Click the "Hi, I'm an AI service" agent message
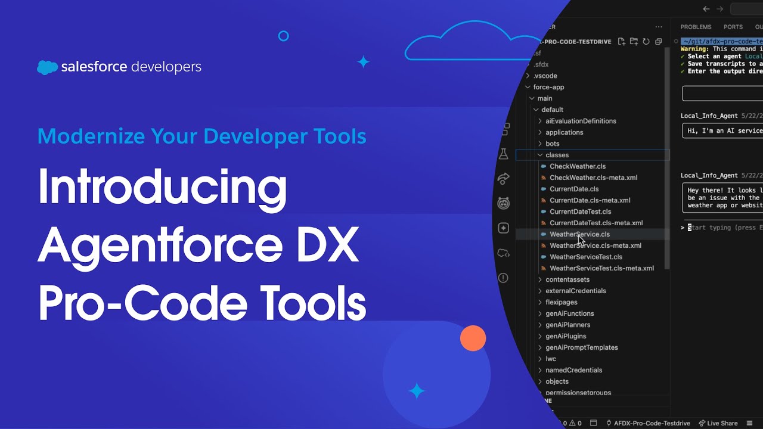Viewport: 763px width, 429px height. (722, 130)
